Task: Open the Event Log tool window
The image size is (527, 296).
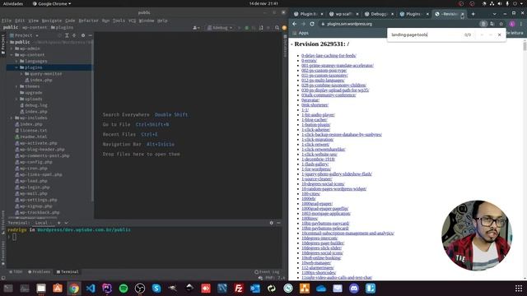Action: pos(267,272)
